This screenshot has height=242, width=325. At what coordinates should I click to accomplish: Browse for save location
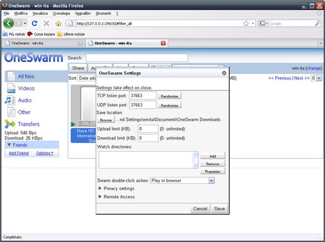pyautogui.click(x=106, y=120)
